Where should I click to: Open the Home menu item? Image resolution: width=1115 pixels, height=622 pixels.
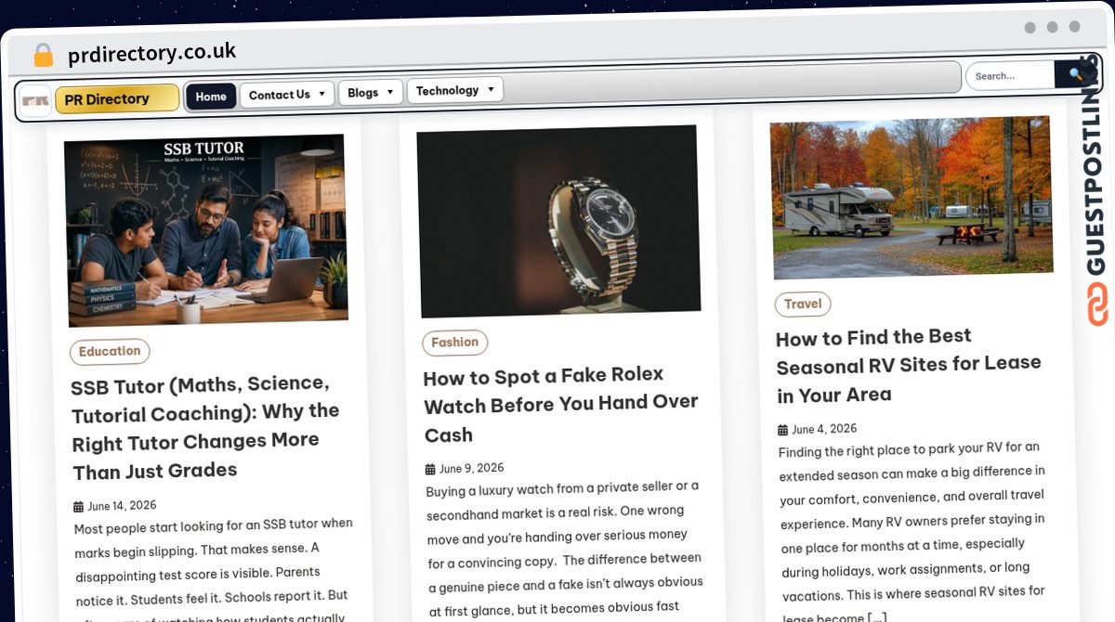[211, 97]
